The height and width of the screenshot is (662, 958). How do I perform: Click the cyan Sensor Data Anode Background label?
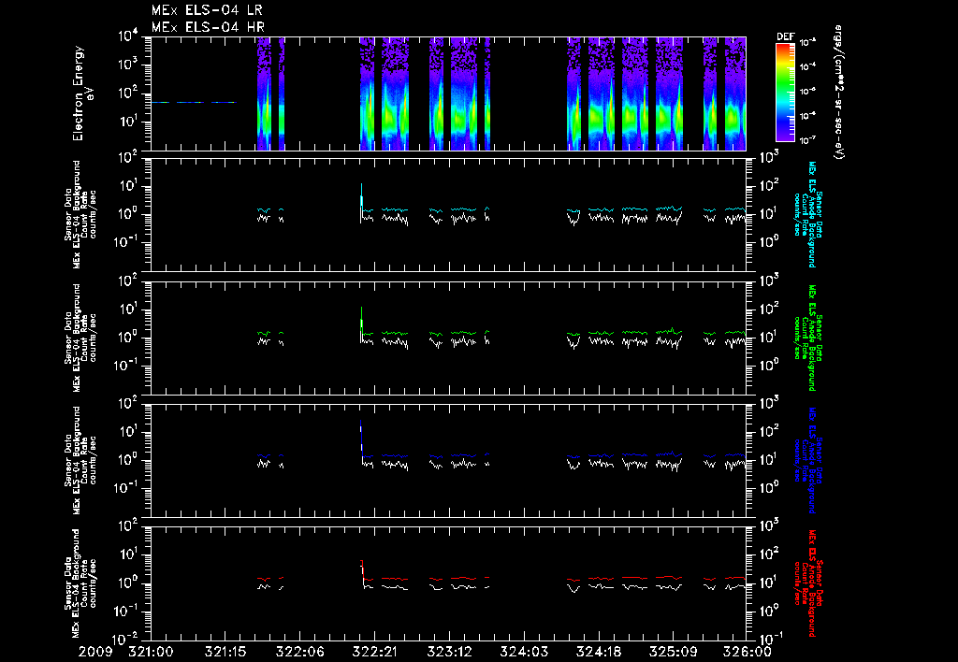(807, 214)
